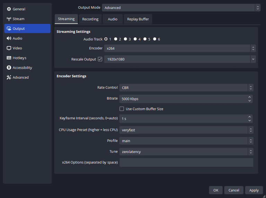
Task: Disable the Rescale Output checkbox
Action: (x=100, y=59)
